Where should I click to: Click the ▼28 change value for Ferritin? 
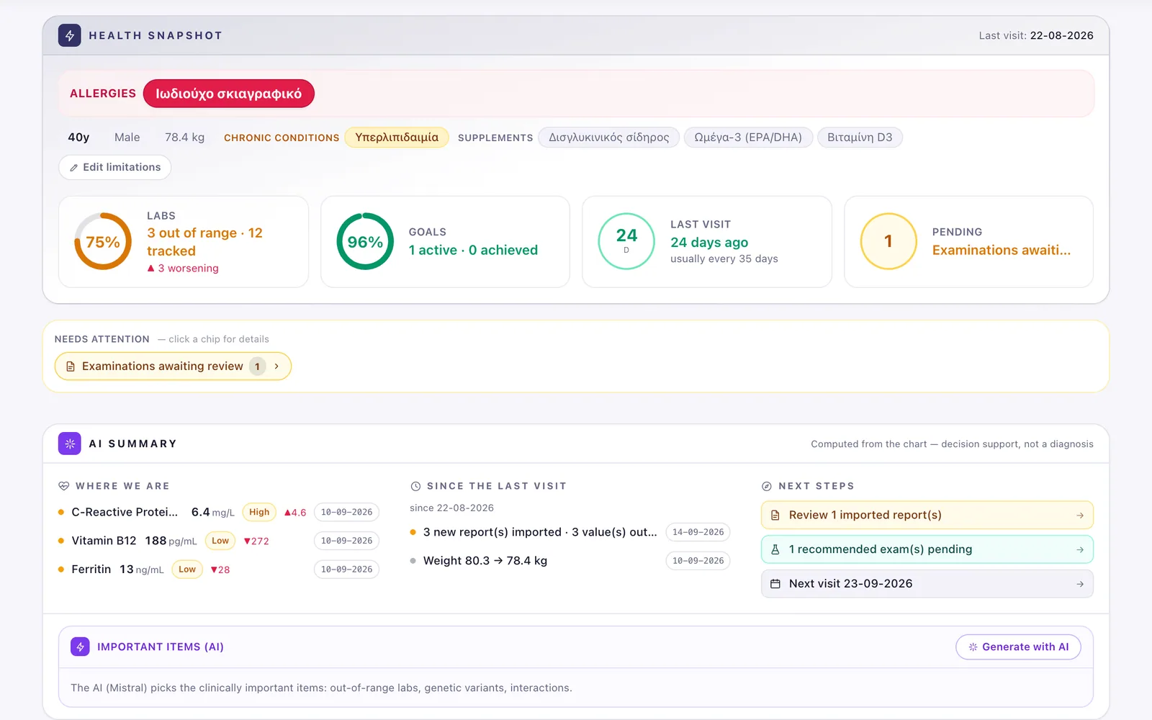220,570
